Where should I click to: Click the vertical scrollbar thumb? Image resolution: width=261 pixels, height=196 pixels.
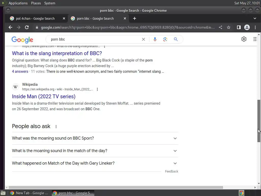[x=259, y=121]
